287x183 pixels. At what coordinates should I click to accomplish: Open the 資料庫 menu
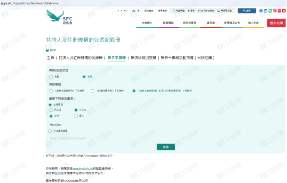point(211,23)
